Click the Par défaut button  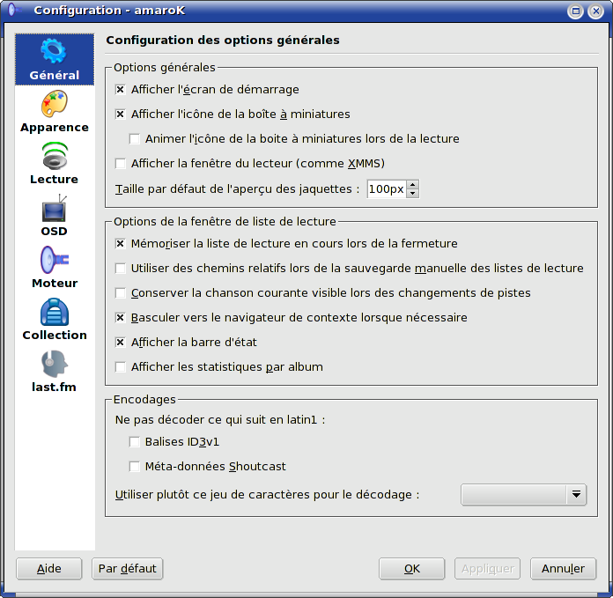[x=128, y=569]
